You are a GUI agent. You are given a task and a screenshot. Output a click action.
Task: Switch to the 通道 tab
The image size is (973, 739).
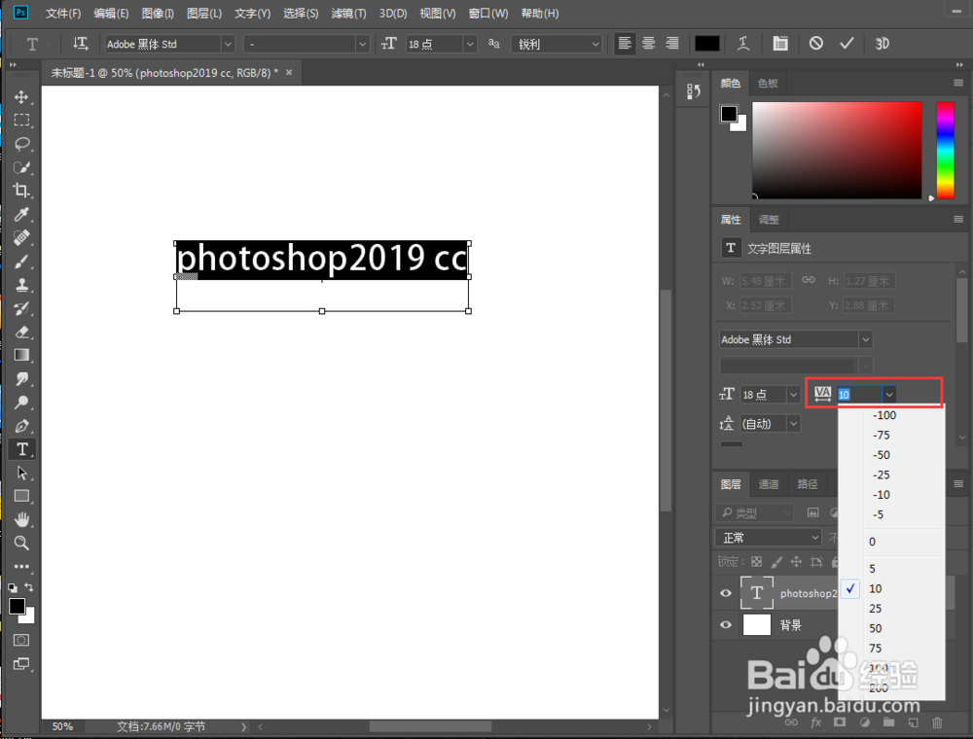[x=769, y=484]
